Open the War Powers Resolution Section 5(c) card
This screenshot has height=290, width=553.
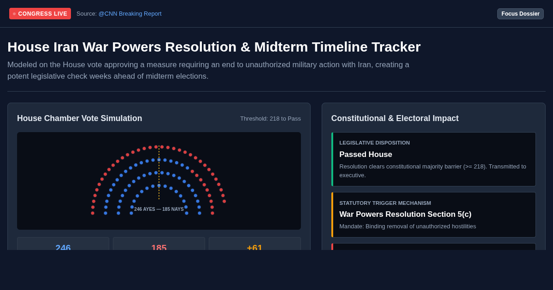coord(434,215)
